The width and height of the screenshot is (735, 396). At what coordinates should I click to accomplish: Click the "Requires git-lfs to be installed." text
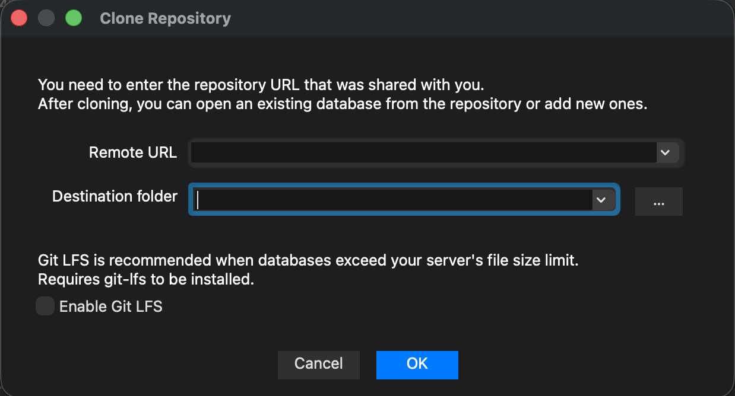pyautogui.click(x=146, y=279)
